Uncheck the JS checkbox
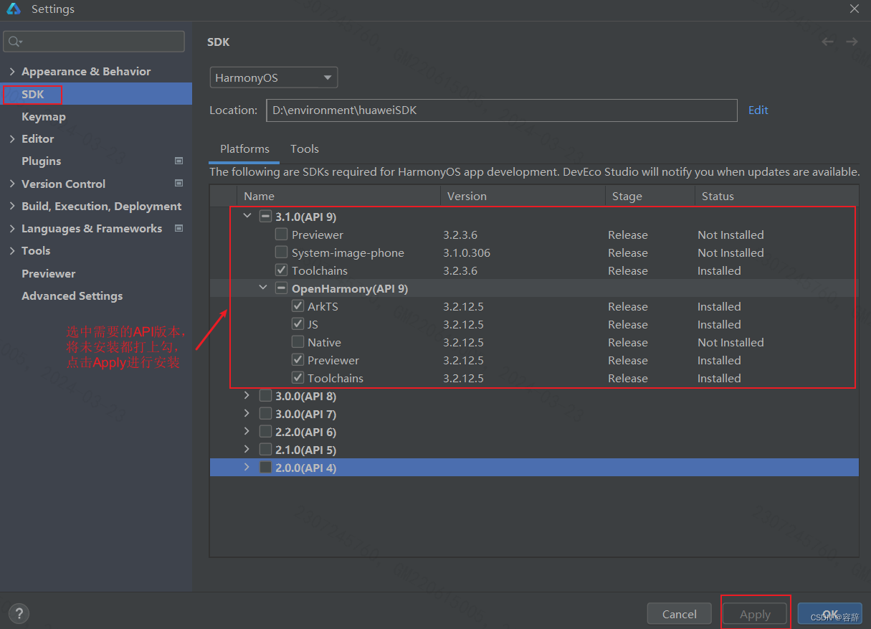Screen dimensions: 871x629 [x=298, y=324]
